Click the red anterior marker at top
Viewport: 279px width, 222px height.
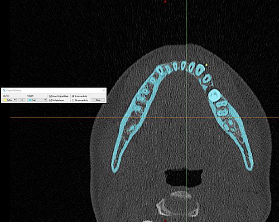[x=165, y=2]
